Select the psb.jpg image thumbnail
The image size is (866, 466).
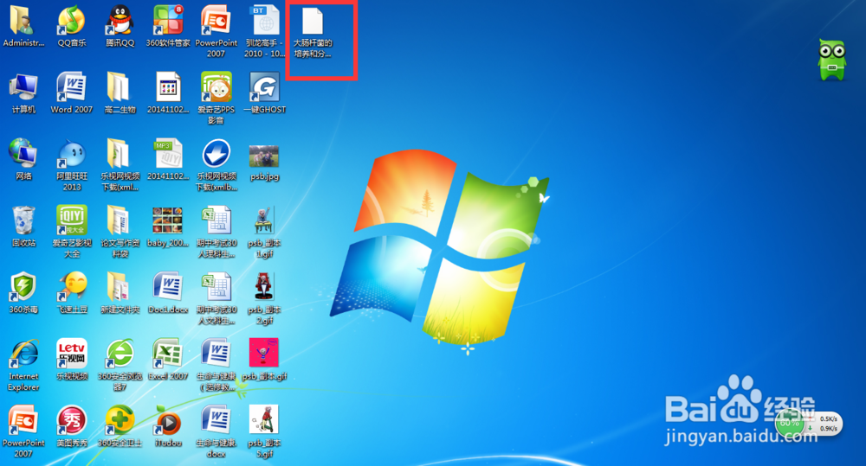264,156
